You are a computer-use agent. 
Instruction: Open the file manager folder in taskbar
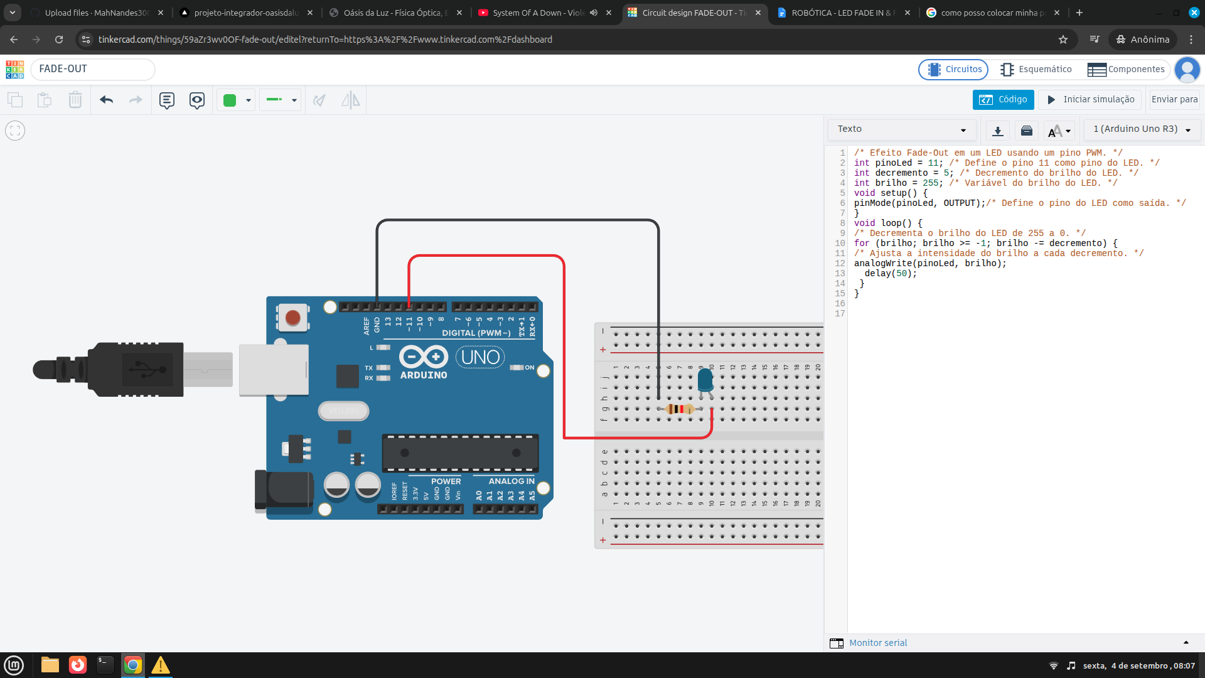[x=50, y=665]
